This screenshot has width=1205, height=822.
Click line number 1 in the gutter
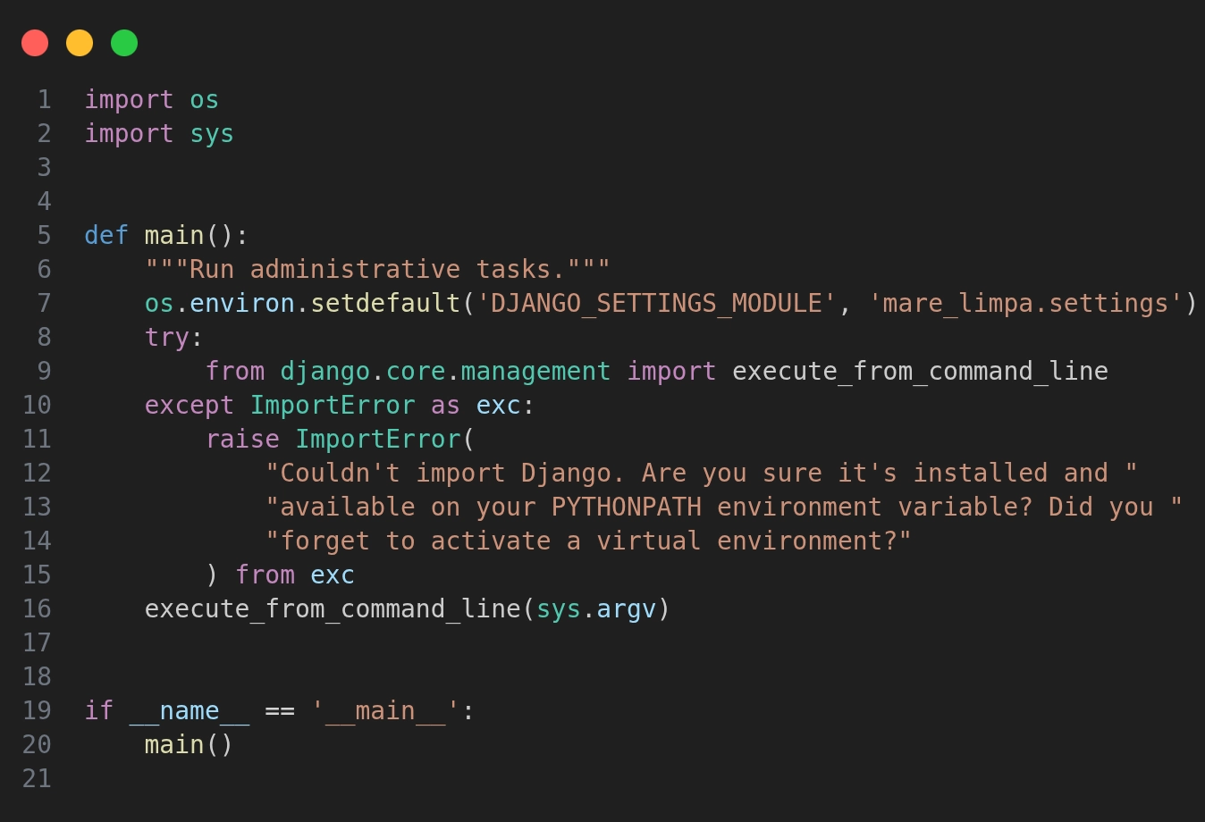point(44,100)
